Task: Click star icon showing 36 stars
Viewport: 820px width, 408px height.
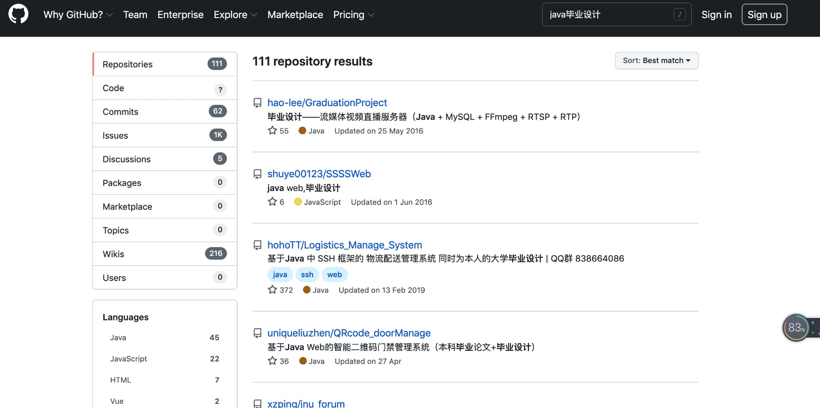Action: point(272,361)
